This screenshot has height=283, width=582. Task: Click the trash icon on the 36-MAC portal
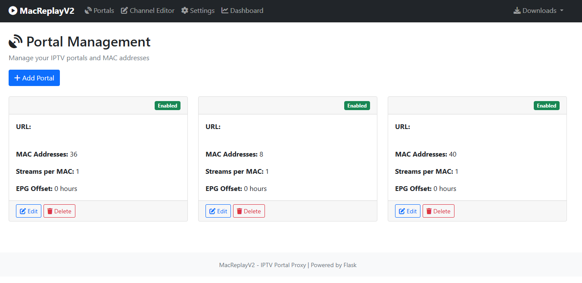[50, 211]
